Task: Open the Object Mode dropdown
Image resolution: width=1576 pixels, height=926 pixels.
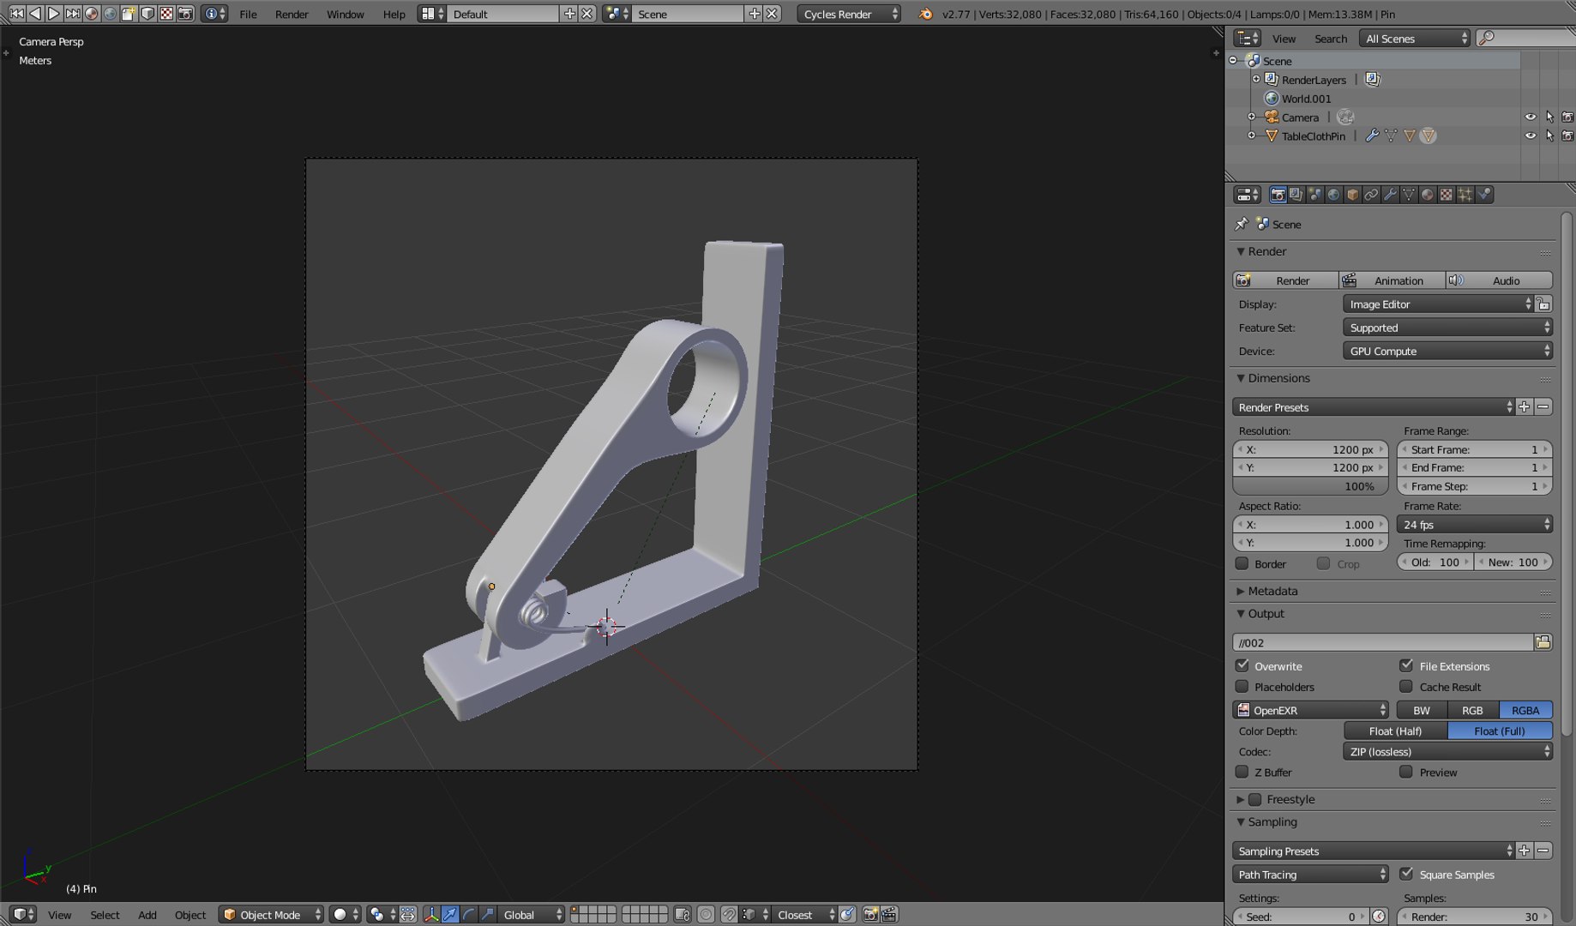Action: (271, 915)
